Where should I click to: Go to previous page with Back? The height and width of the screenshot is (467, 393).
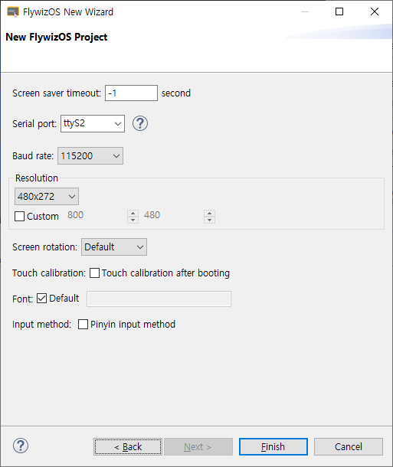tap(128, 447)
